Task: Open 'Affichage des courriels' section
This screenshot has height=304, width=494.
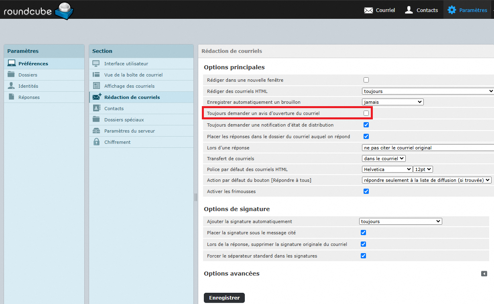Action: (x=129, y=86)
